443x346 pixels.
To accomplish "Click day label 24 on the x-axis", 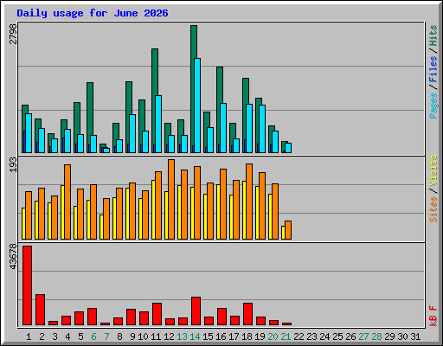I will coord(324,336).
